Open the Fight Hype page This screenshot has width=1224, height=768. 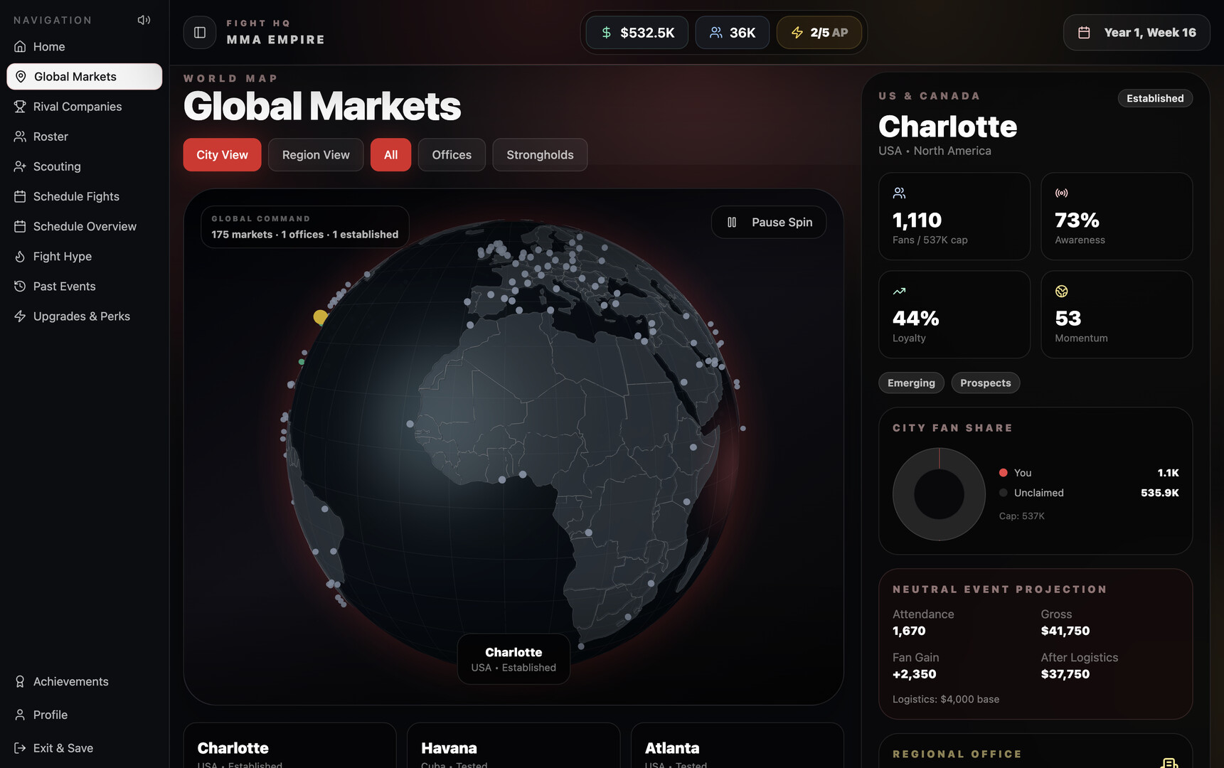pyautogui.click(x=85, y=257)
